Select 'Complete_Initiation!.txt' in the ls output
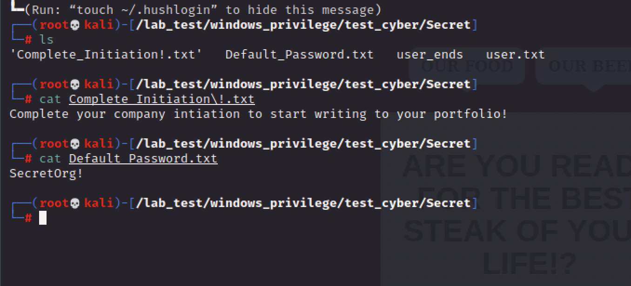The height and width of the screenshot is (286, 631). click(106, 55)
